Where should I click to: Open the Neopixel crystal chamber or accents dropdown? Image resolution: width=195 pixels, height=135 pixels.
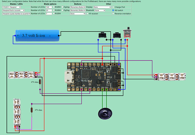tap(16, 13)
